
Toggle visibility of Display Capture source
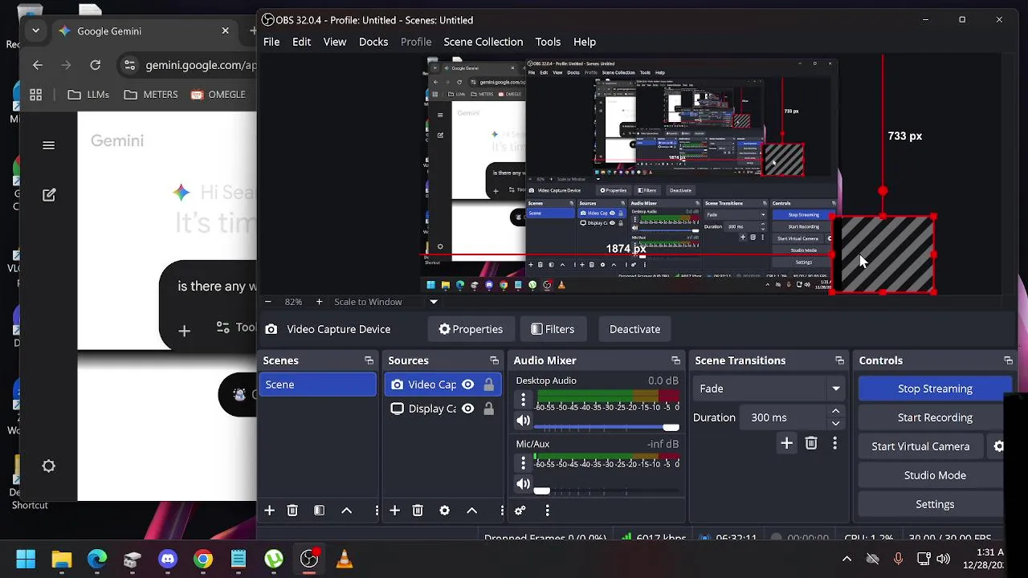tap(467, 409)
